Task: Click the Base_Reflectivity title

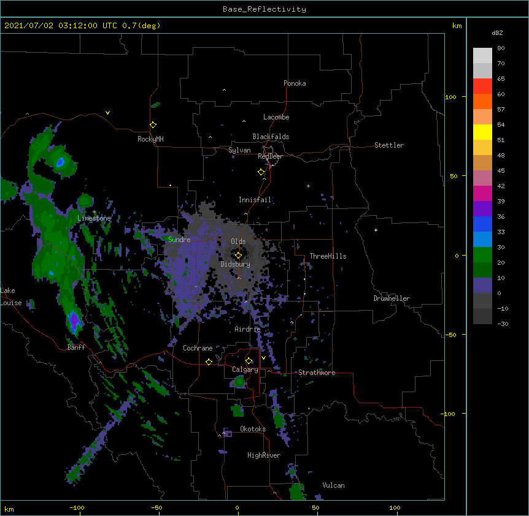Action: (264, 9)
